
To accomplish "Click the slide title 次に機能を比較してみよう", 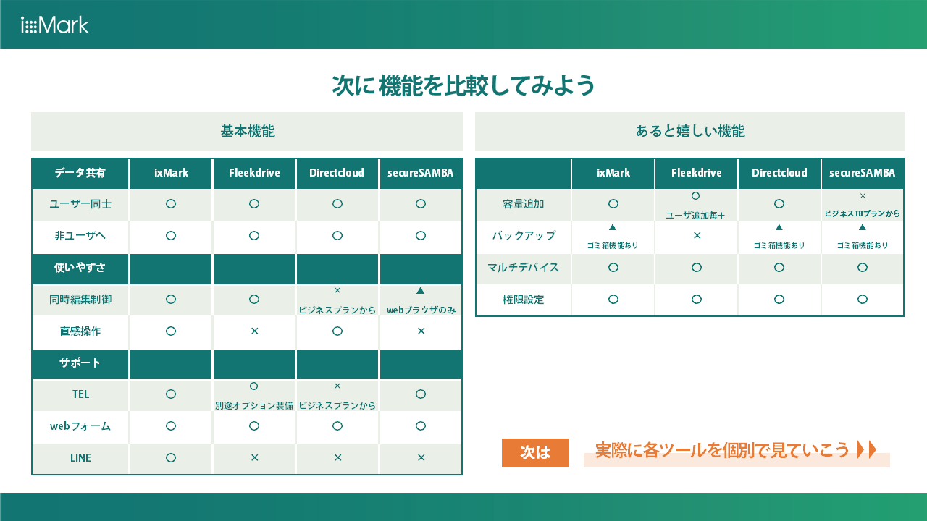I will [463, 85].
